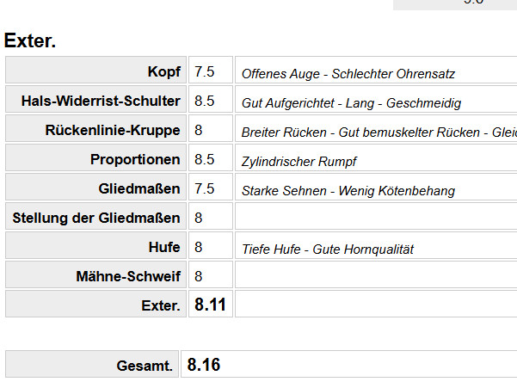Click the 'Zylindrischer Rumpf' comment field
517x388 pixels.
click(x=299, y=162)
